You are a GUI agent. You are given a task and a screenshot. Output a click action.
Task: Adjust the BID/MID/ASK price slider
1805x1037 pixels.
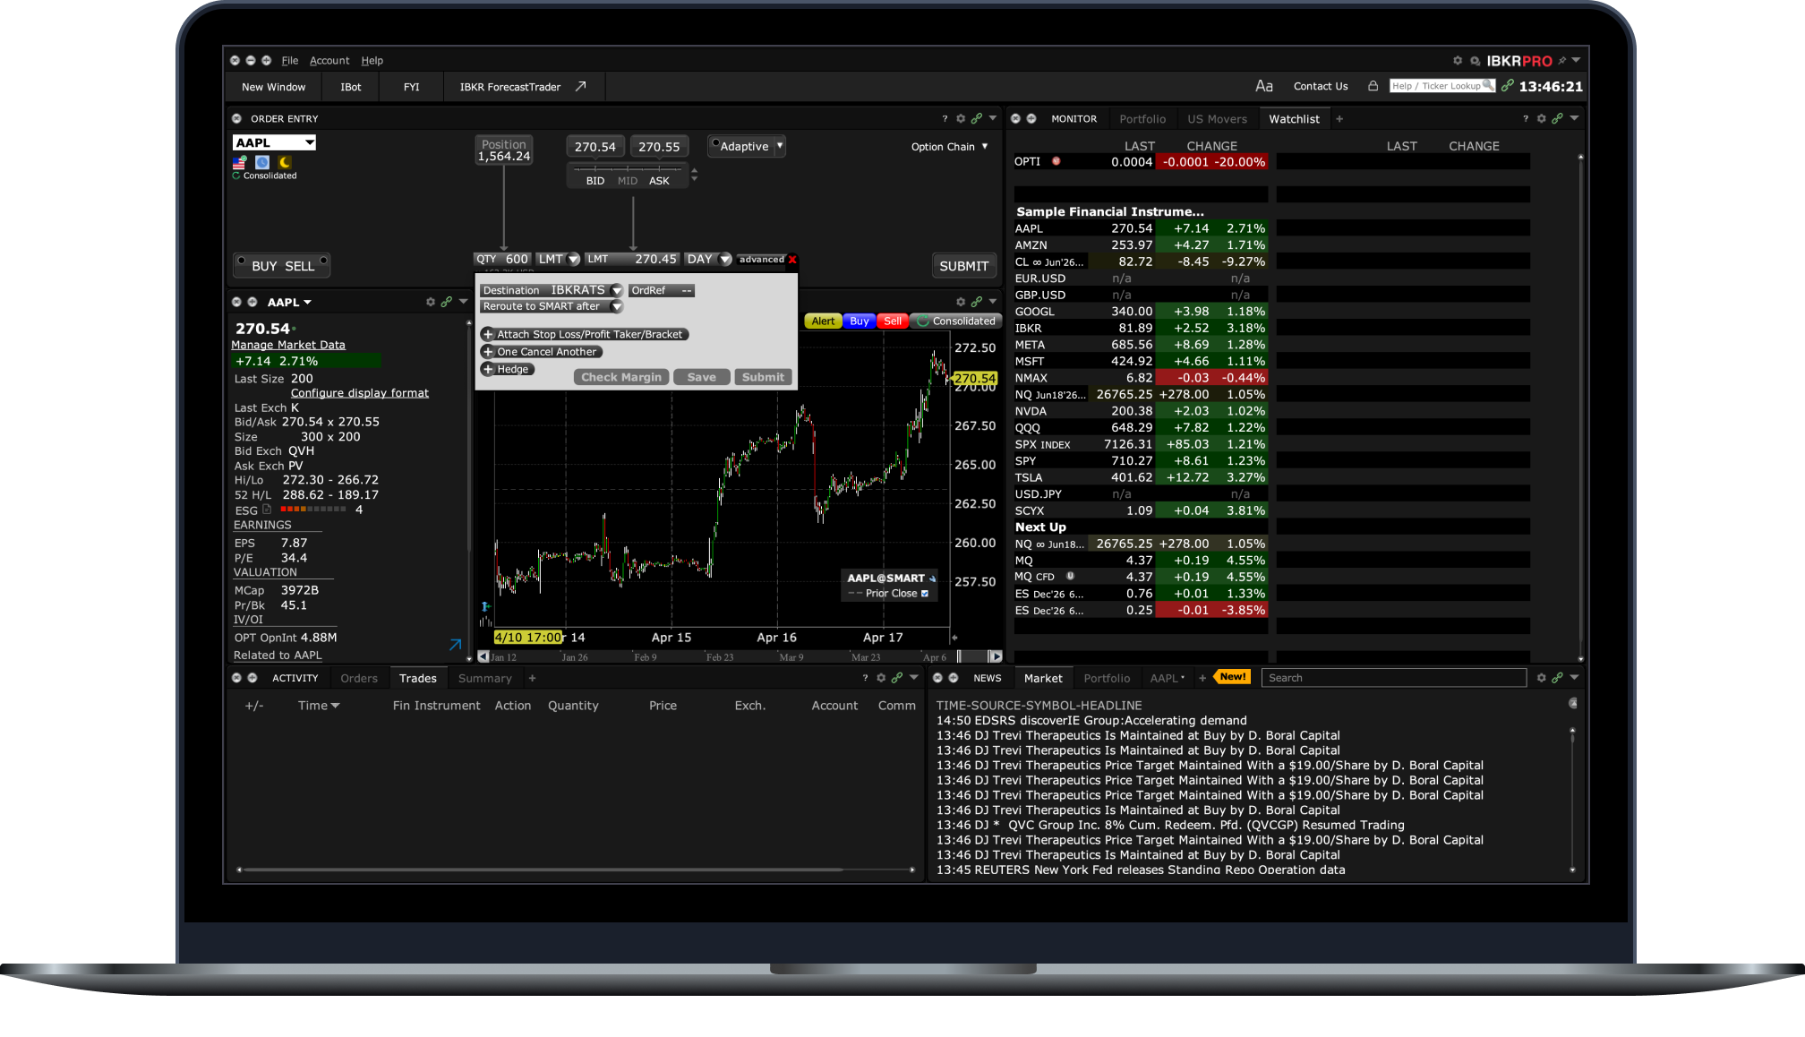(628, 167)
